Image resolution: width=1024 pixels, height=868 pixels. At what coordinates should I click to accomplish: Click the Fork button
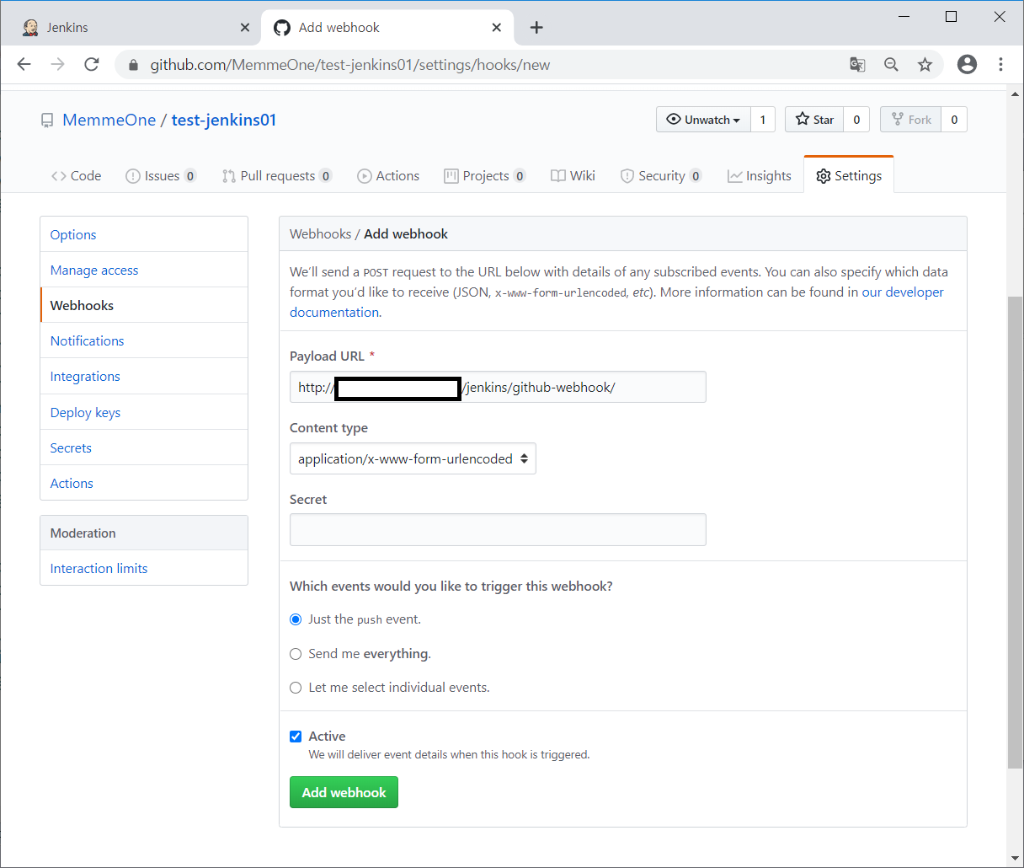tap(911, 120)
